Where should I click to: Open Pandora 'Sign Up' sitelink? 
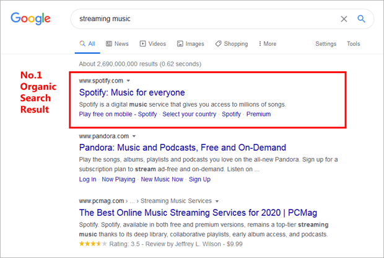click(199, 179)
